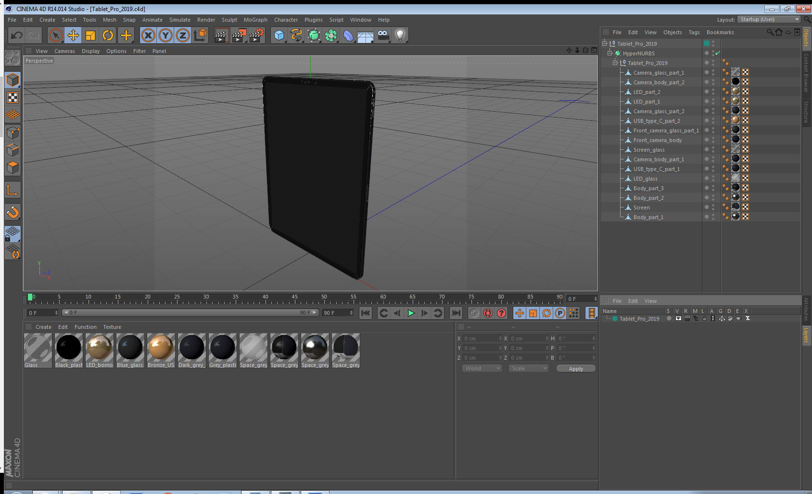Enable Polygons mode
The height and width of the screenshot is (494, 812).
click(x=13, y=168)
